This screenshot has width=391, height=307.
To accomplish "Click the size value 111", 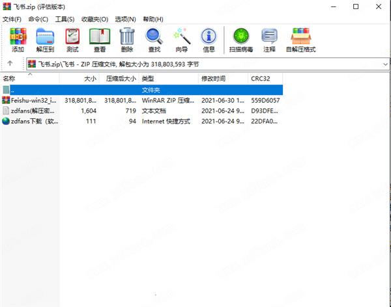I will click(91, 121).
